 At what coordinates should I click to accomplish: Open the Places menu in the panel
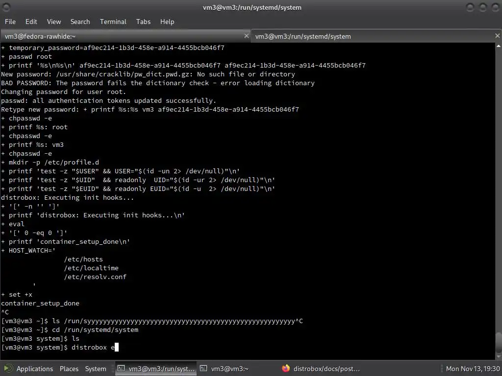click(x=69, y=369)
